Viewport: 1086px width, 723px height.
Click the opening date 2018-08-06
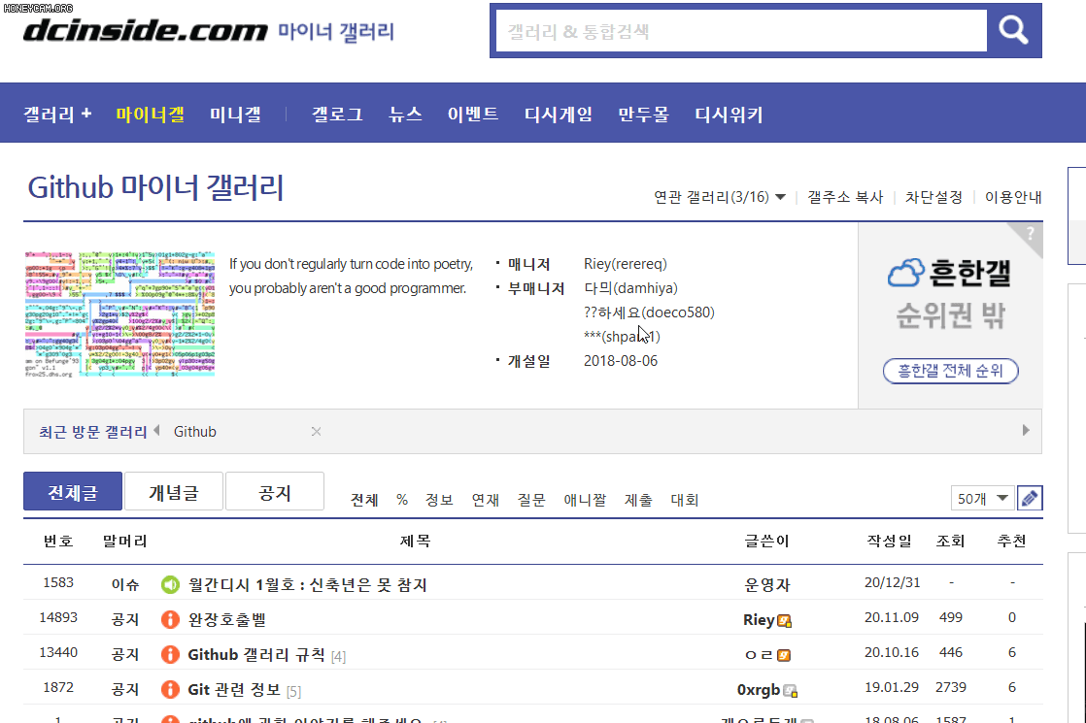tap(621, 360)
